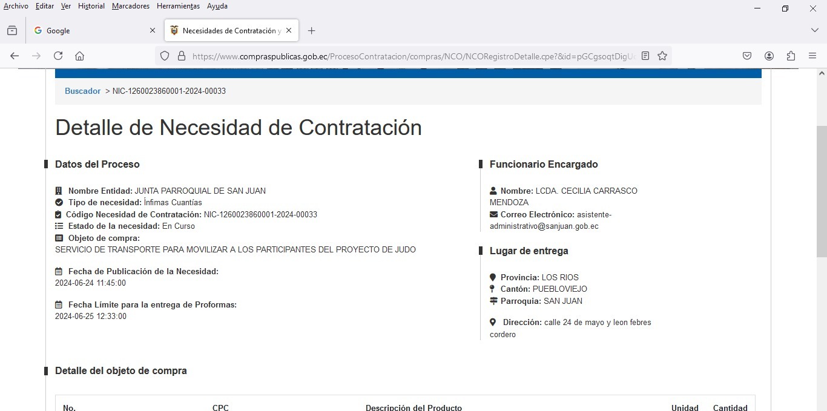Open a new tab with plus button
This screenshot has width=827, height=411.
pyautogui.click(x=311, y=31)
